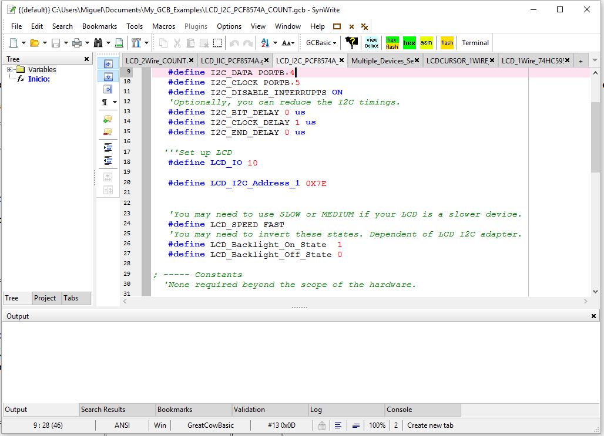Viewport: 604px width, 436px height.
Task: Click the green hex icon
Action: click(x=409, y=43)
